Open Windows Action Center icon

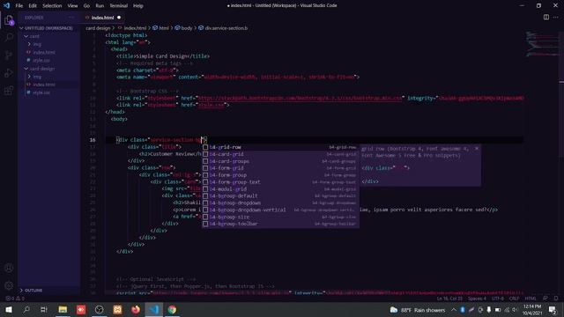pos(553,309)
